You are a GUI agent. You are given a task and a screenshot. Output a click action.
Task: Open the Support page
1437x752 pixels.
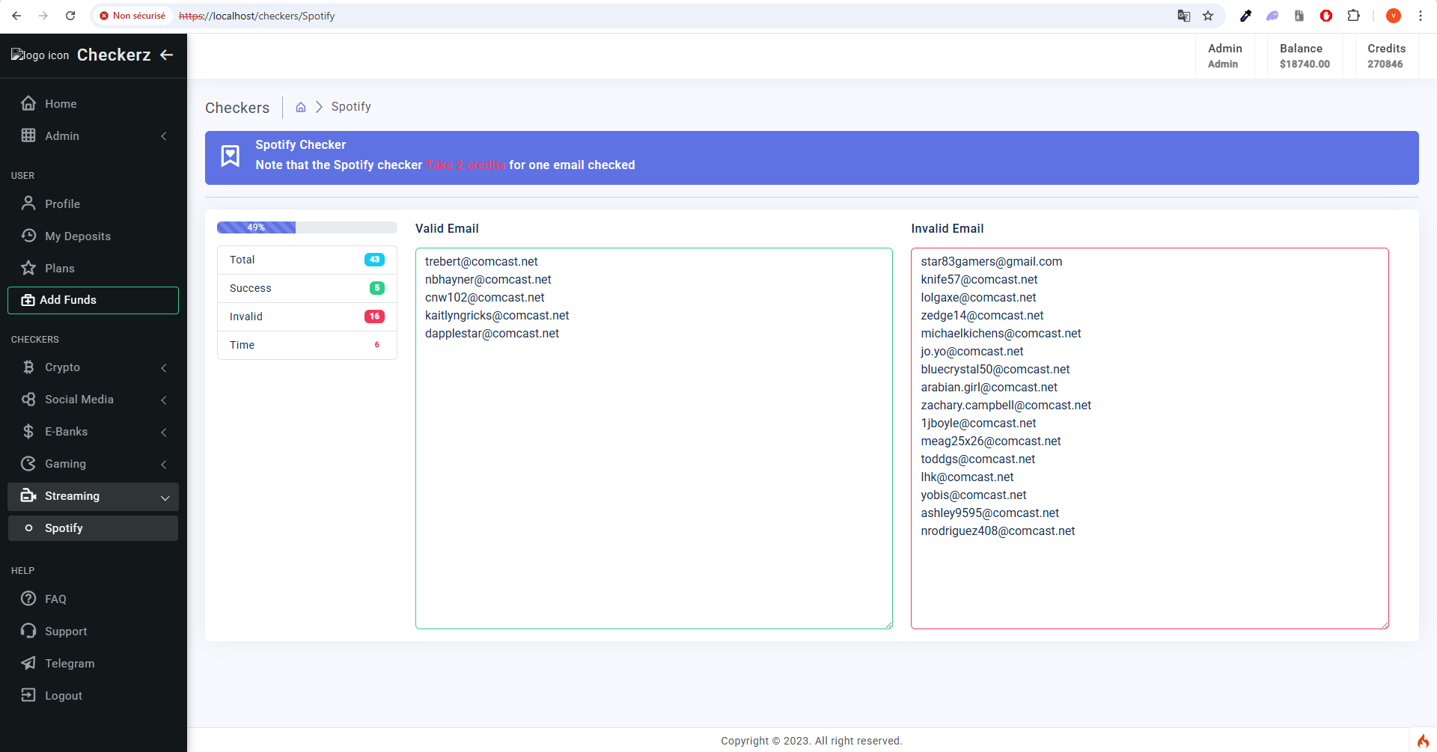pos(94,631)
